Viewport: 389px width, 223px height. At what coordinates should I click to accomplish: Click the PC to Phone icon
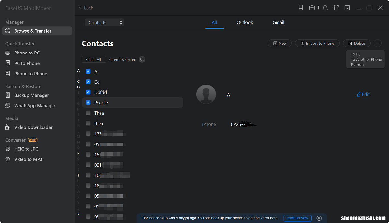coord(8,63)
